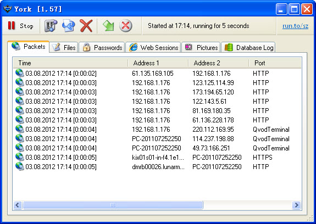Click globe icon of the 173.194.65.120 row

pos(20,92)
